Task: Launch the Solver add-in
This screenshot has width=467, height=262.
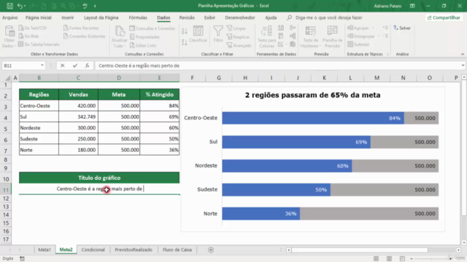Action: (x=402, y=28)
